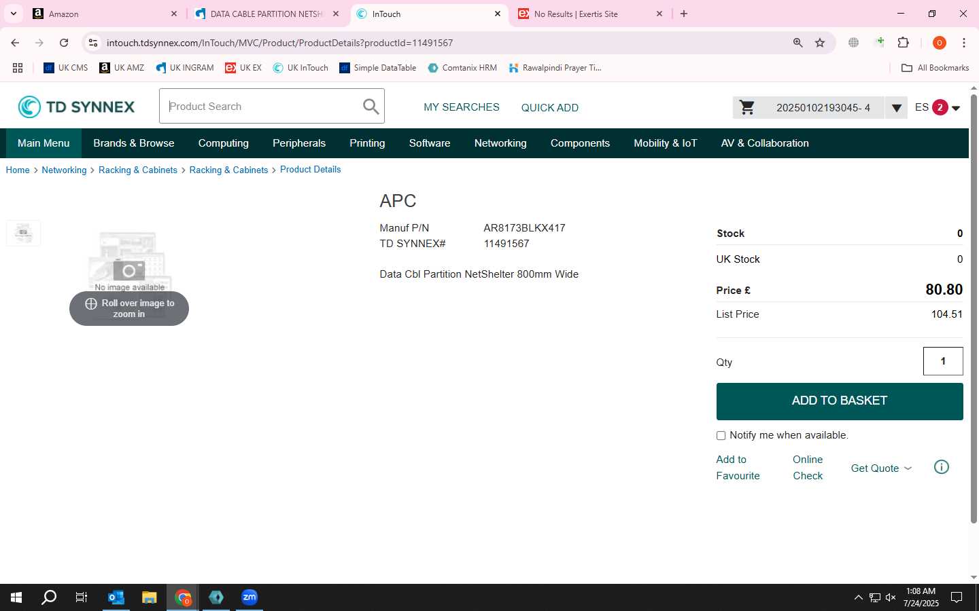Click Add to Favourite link
Image resolution: width=979 pixels, height=611 pixels.
(738, 468)
